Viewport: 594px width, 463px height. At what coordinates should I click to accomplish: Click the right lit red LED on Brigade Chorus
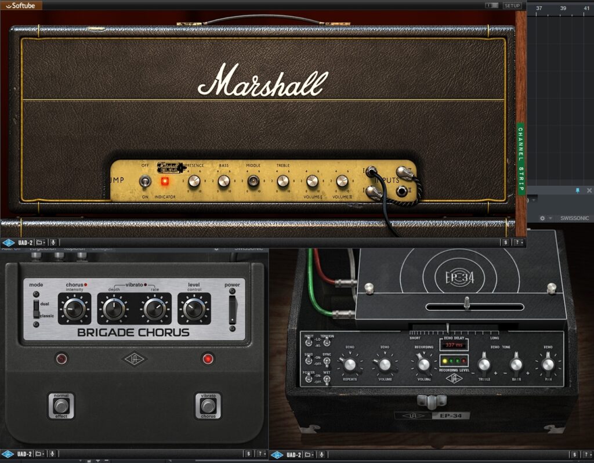[208, 359]
